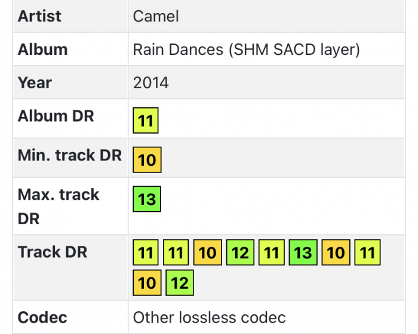Screen dimensions: 418x334
Task: Click the last Track DR badge (12)
Action: tap(180, 283)
